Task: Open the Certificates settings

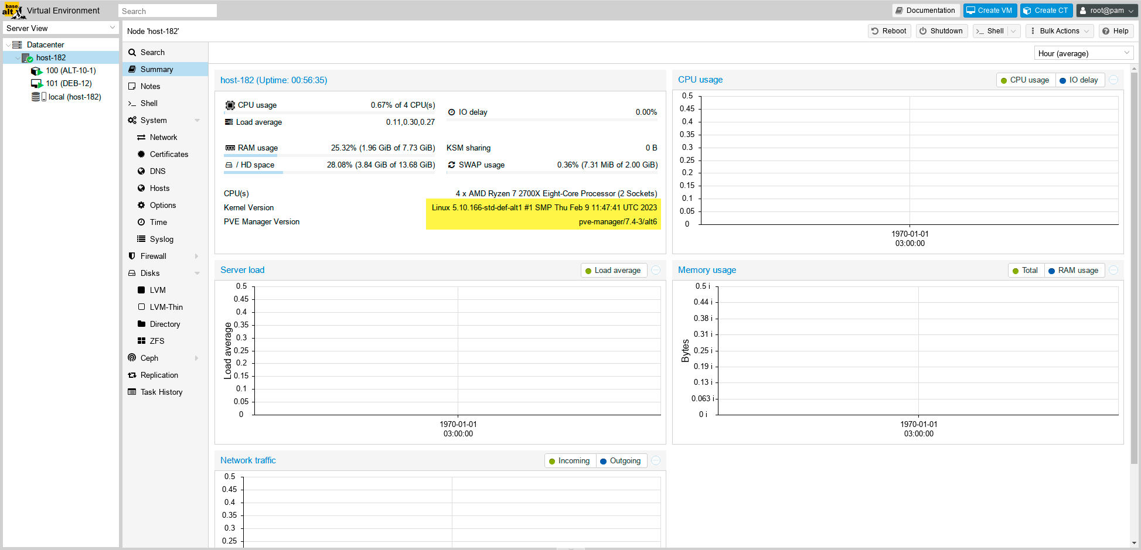Action: click(169, 154)
